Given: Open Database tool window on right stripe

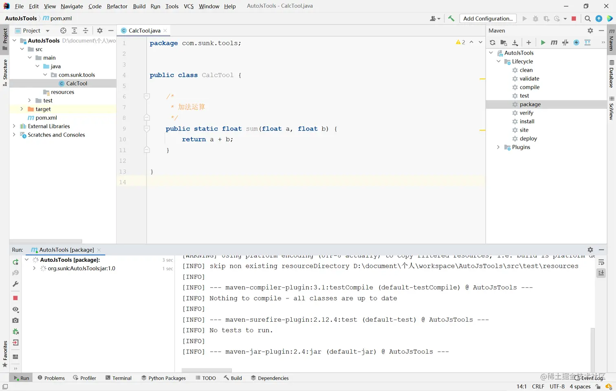Looking at the screenshot, I should [611, 74].
